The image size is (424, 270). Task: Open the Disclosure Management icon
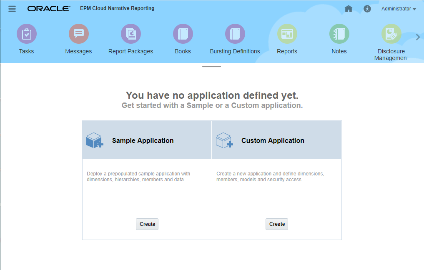coord(391,34)
